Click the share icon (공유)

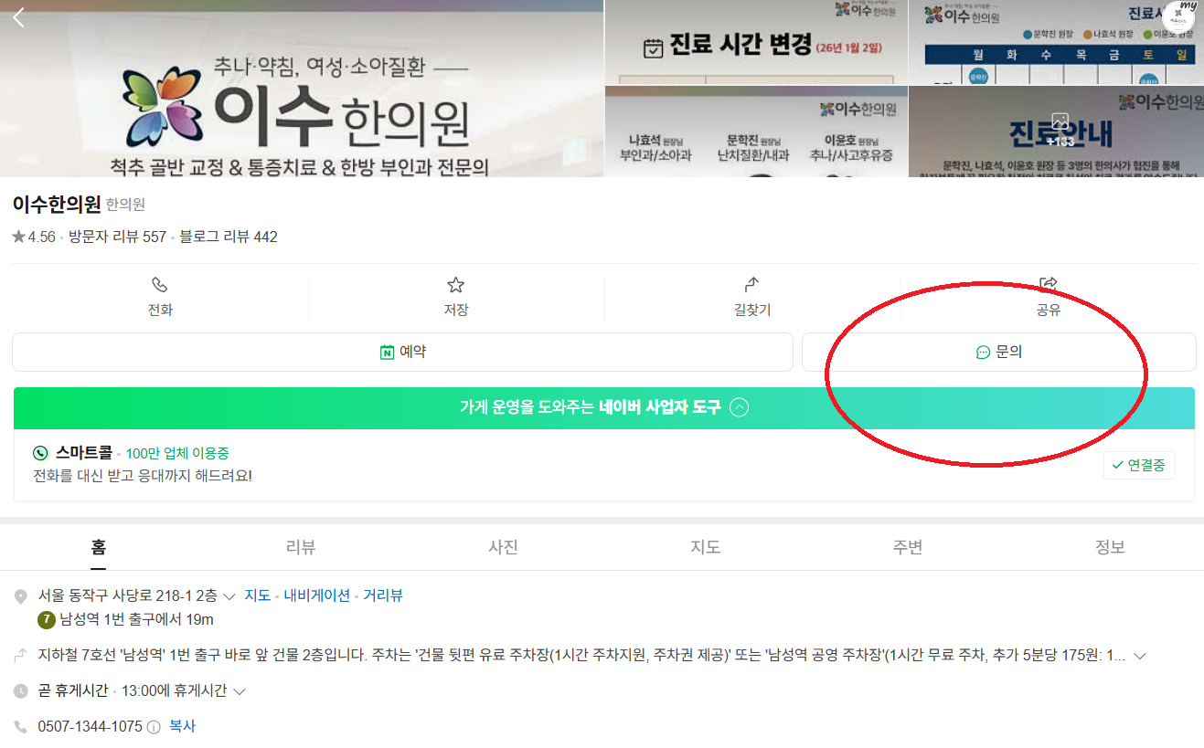click(x=1049, y=284)
